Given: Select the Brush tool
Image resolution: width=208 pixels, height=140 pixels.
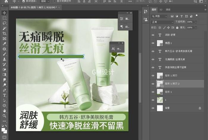Looking at the screenshot, I should pyautogui.click(x=4, y=54).
